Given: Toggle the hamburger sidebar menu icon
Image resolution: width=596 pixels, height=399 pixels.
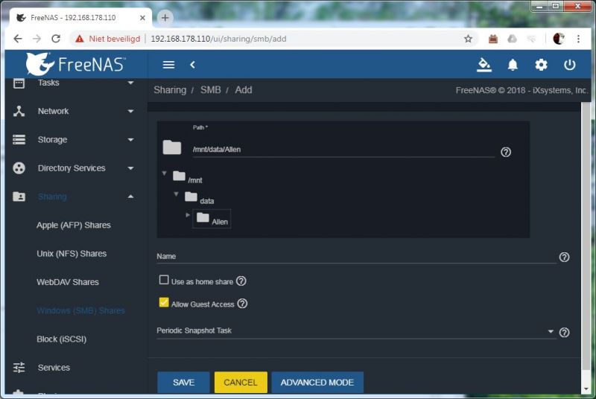Looking at the screenshot, I should (x=168, y=65).
